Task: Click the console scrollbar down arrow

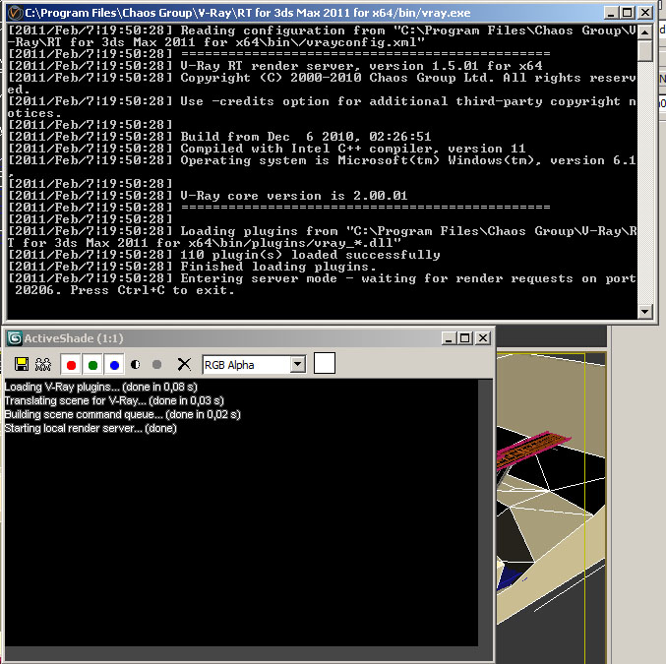Action: point(644,312)
